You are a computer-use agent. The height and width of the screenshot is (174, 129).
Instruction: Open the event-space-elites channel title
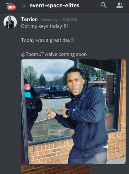(x=55, y=6)
